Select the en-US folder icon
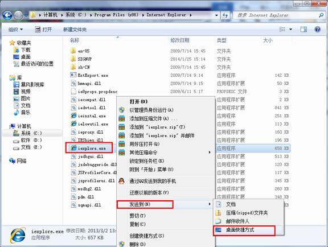328x247 pixels. pos(73,51)
